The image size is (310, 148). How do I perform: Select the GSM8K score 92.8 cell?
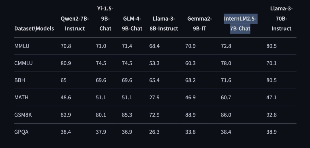pyautogui.click(x=272, y=115)
